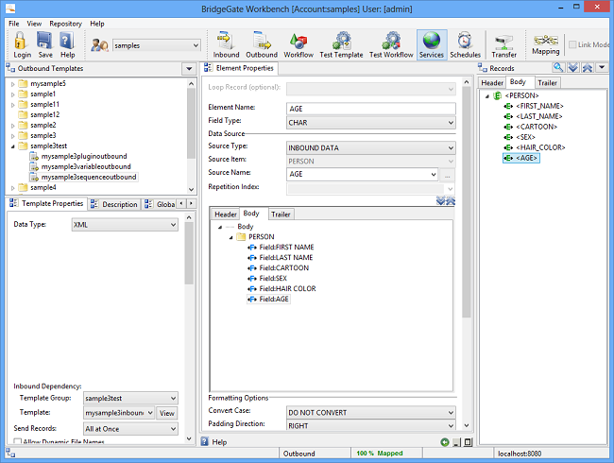Open the File menu

coord(14,24)
